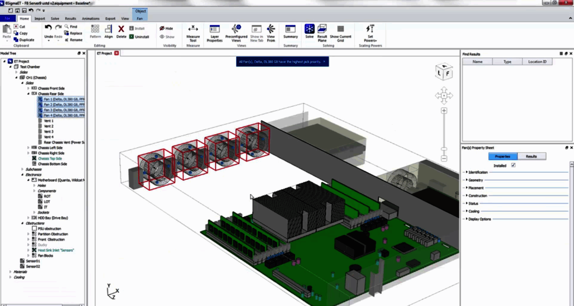Toggle Hide in the Visibility group
The height and width of the screenshot is (306, 574).
tap(166, 28)
